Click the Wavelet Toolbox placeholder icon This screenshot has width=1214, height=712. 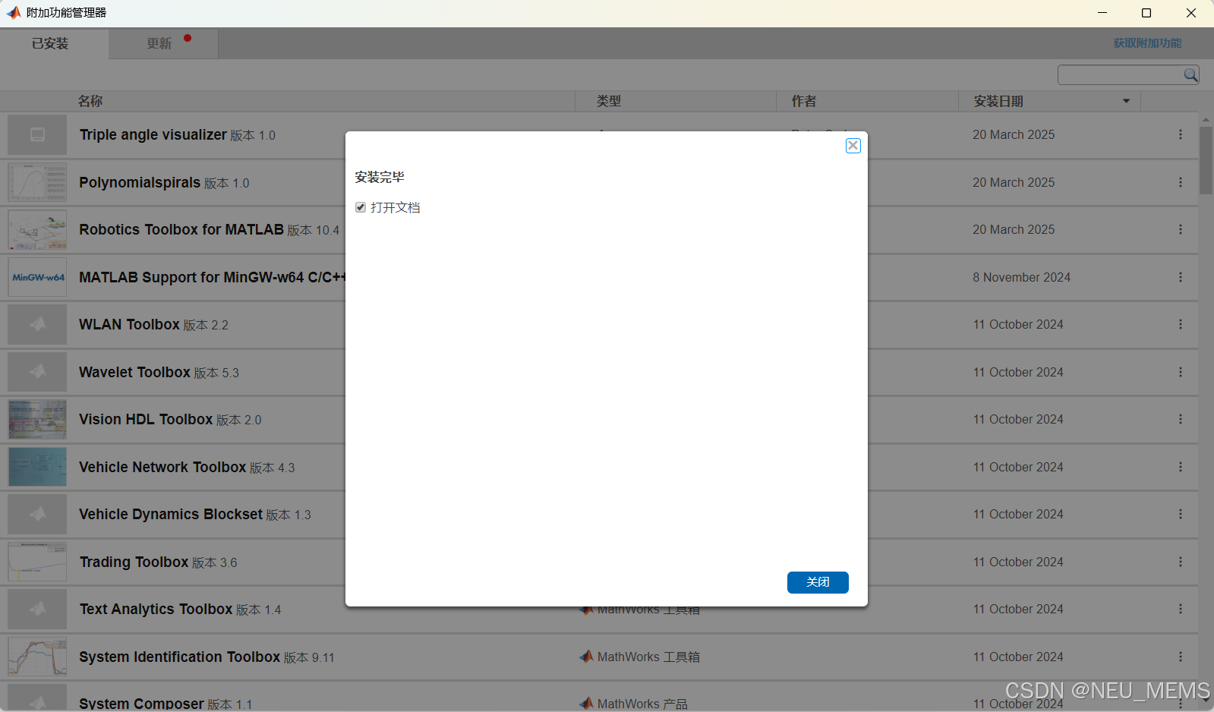(x=37, y=372)
